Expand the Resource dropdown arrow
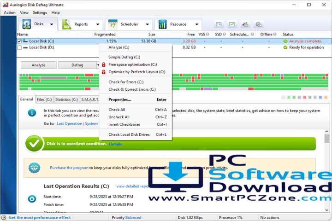Image resolution: width=332 pixels, height=221 pixels. (x=197, y=24)
